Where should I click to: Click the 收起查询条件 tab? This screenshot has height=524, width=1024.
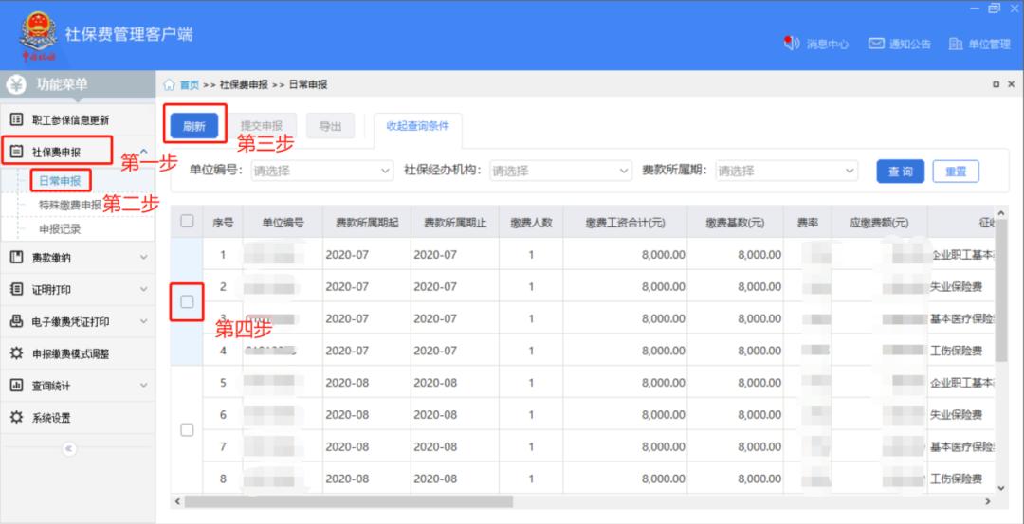pos(418,126)
